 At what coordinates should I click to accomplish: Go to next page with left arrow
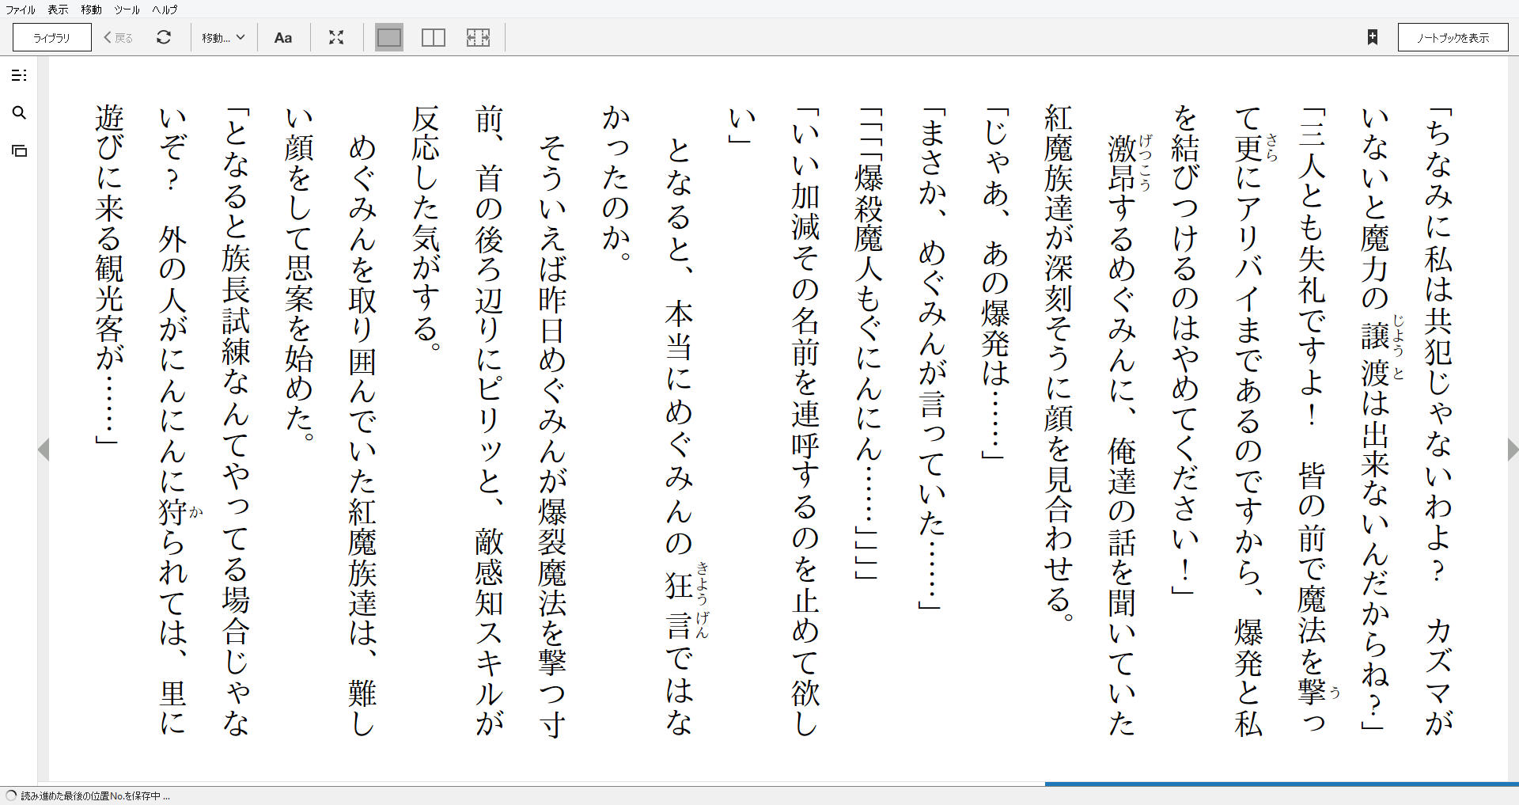coord(44,450)
